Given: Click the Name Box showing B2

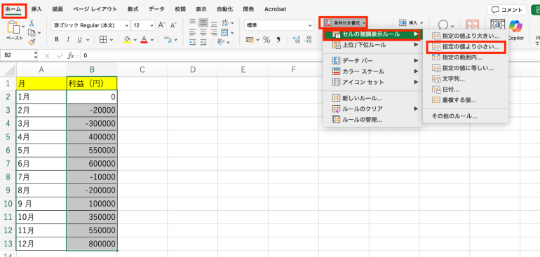Looking at the screenshot, I should [18, 55].
